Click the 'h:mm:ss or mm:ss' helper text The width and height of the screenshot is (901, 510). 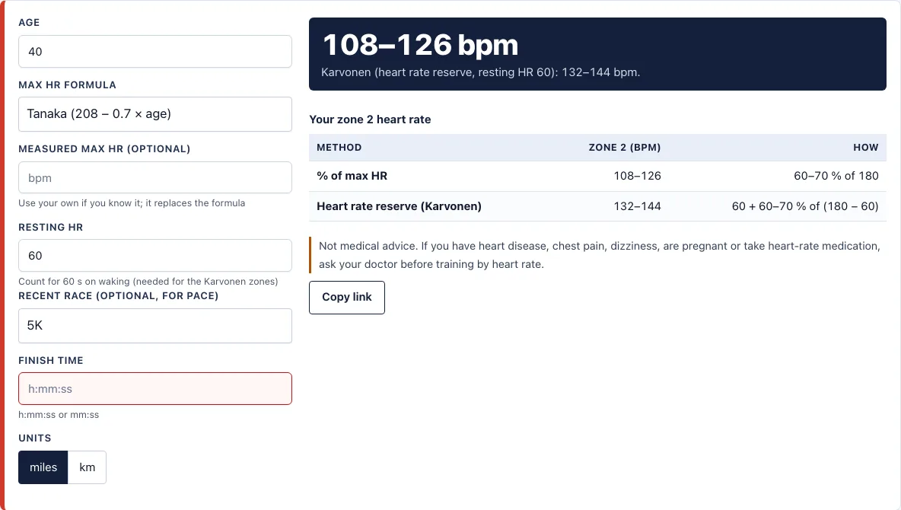pos(59,415)
